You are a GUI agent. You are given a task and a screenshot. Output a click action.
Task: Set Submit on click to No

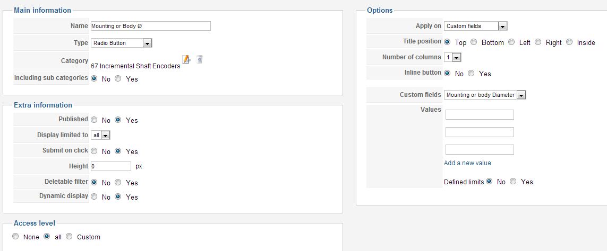point(94,151)
